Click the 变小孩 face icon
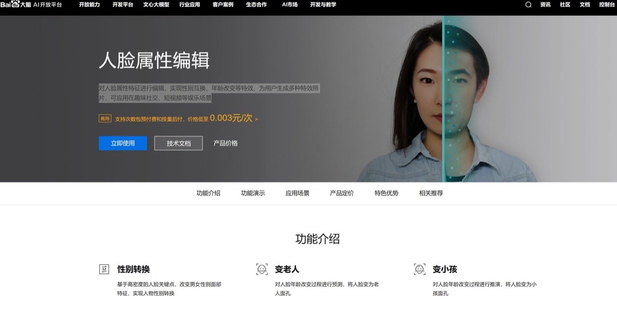 (x=419, y=269)
